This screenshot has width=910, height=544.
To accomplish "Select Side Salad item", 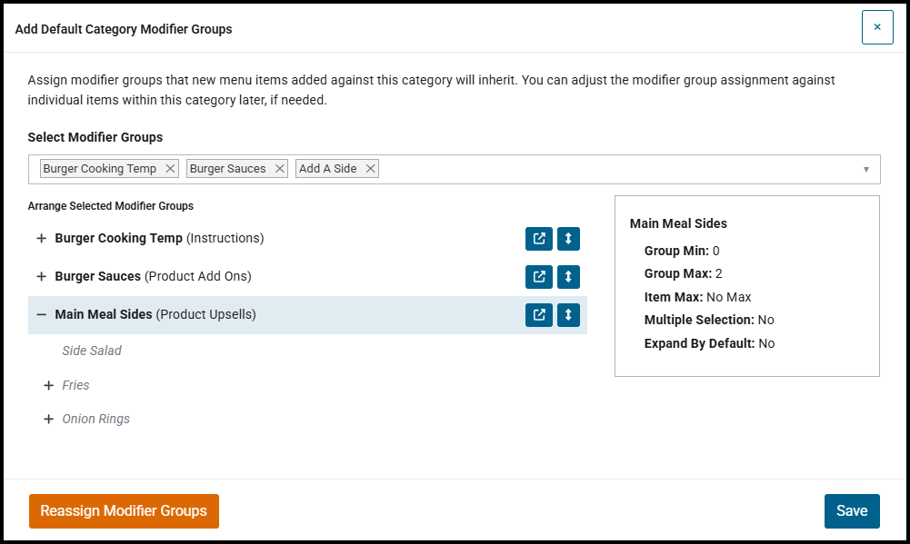I will (x=92, y=351).
